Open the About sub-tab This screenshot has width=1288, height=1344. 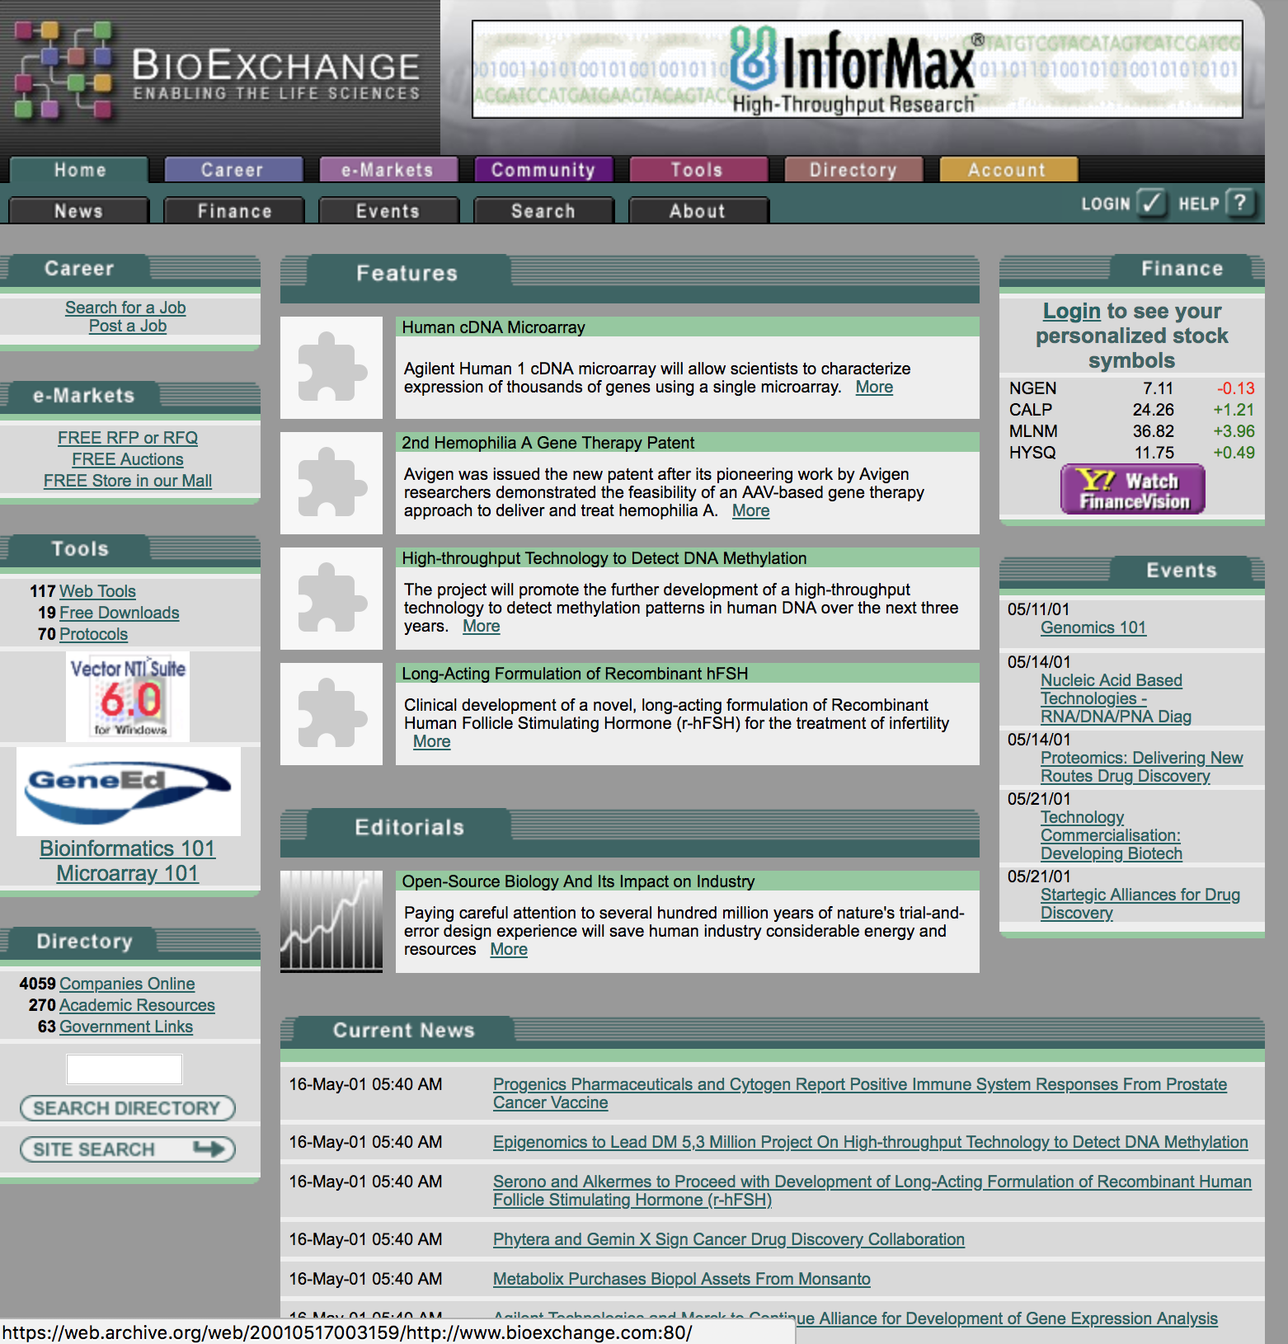click(x=698, y=211)
